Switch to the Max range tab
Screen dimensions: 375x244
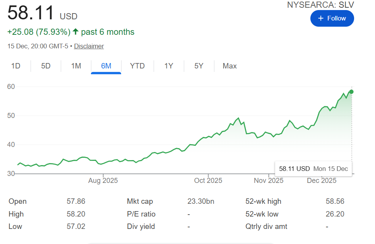[229, 66]
